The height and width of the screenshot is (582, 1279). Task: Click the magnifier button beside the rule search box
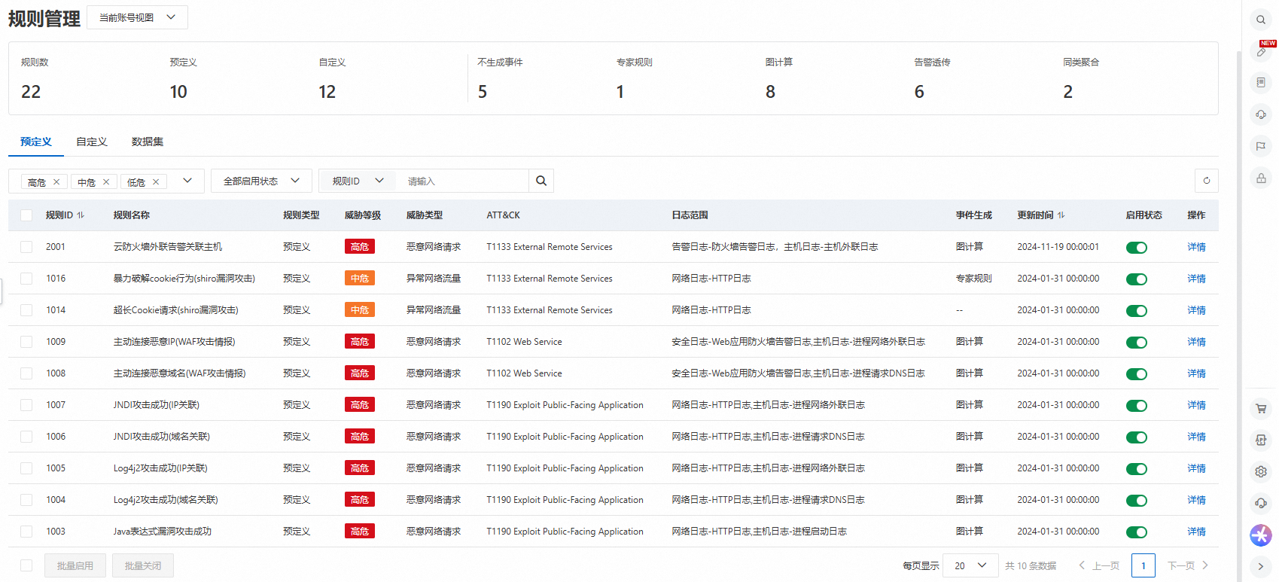(541, 181)
